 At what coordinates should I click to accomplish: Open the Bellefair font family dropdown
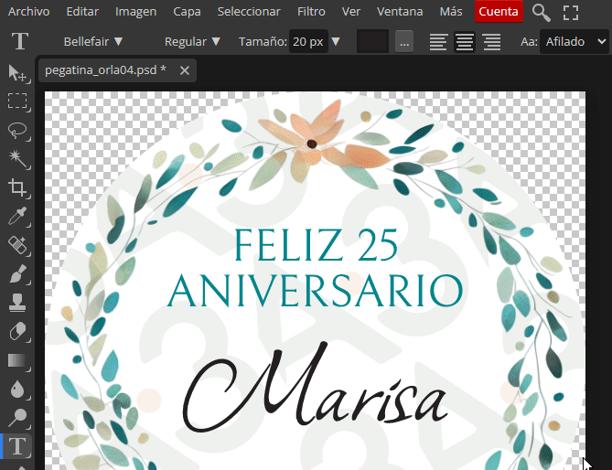(x=93, y=41)
